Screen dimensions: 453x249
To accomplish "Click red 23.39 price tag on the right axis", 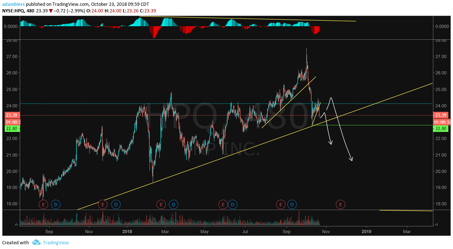I will click(x=441, y=115).
